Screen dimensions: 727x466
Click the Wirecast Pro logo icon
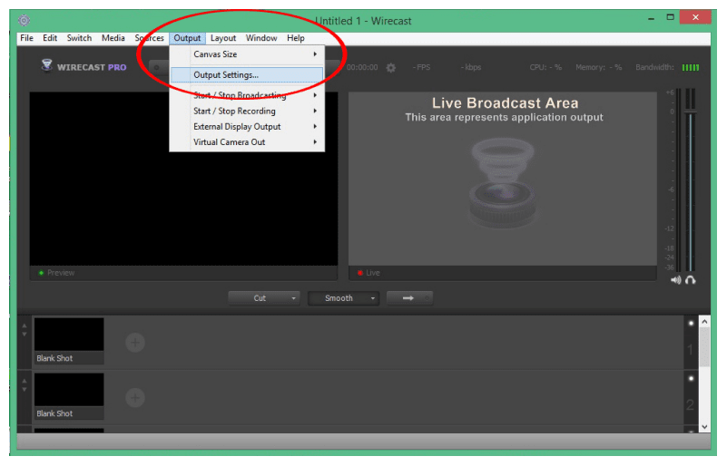point(46,65)
